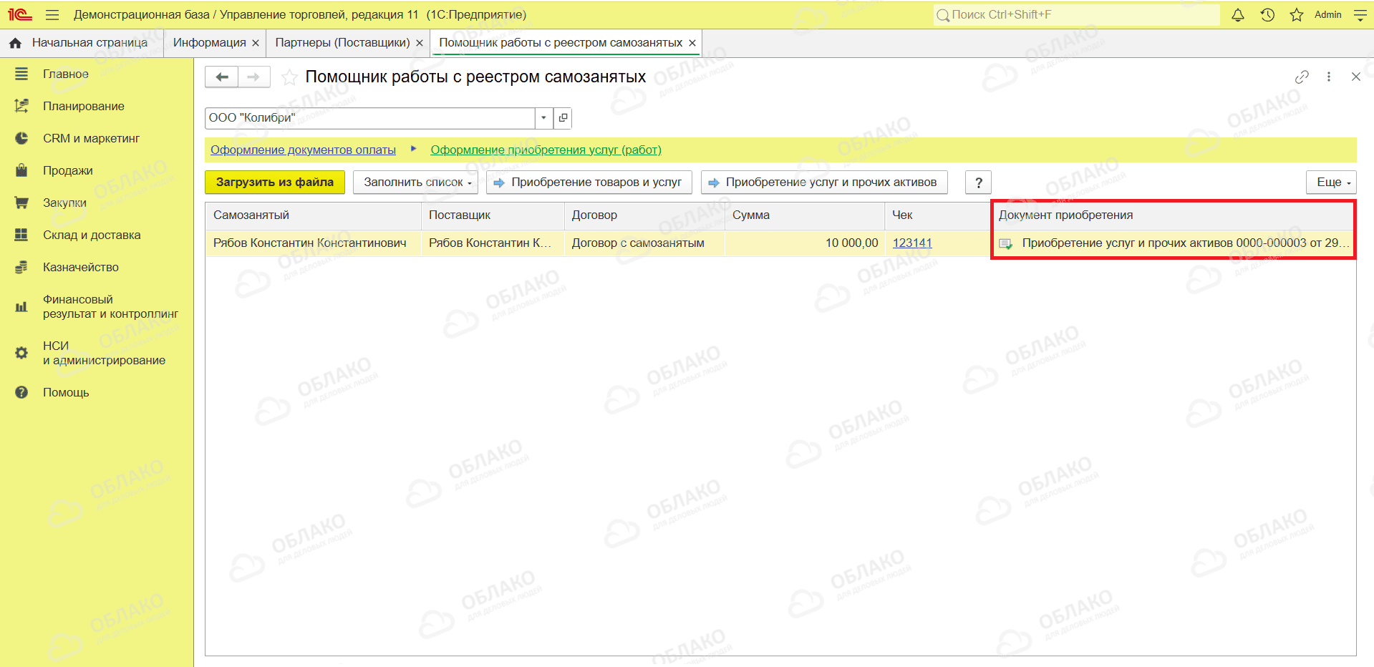Image resolution: width=1374 pixels, height=667 pixels.
Task: Copy link to form with chain icon
Action: click(1302, 77)
